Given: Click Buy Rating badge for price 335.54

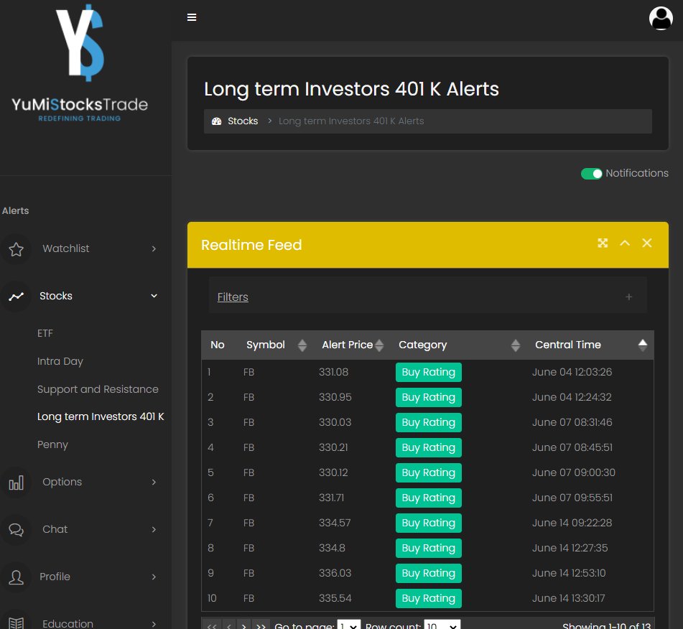Looking at the screenshot, I should tap(429, 599).
